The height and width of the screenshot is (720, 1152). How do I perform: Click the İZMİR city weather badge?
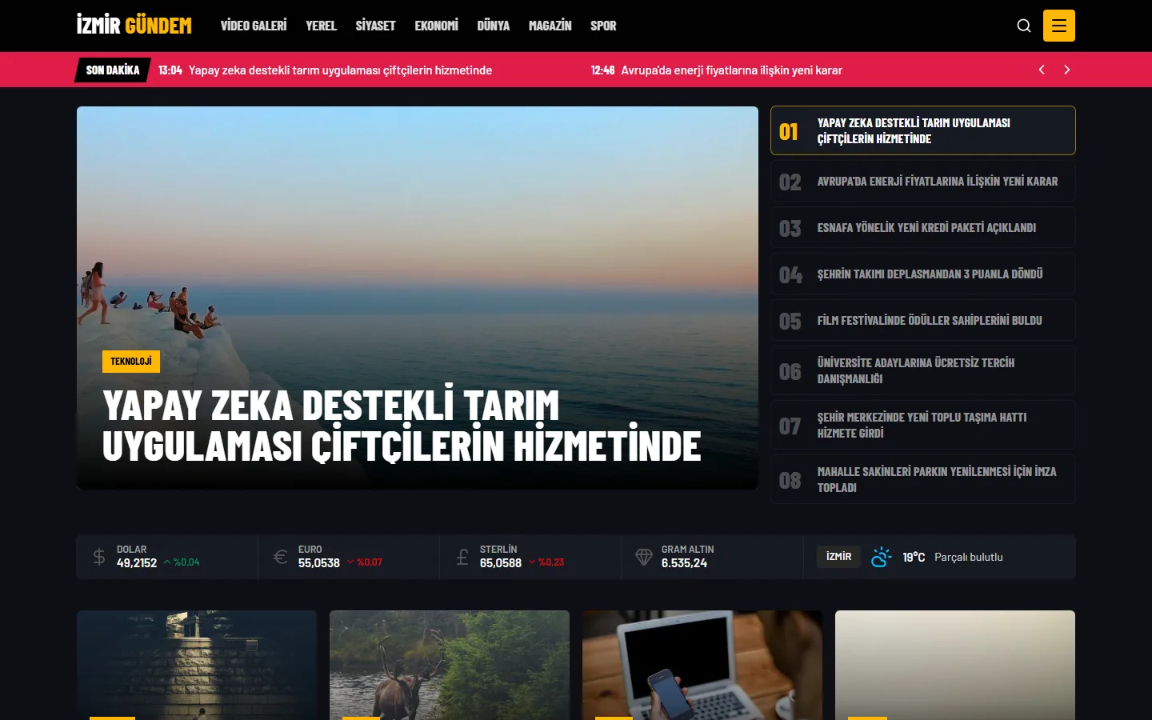[x=838, y=557]
